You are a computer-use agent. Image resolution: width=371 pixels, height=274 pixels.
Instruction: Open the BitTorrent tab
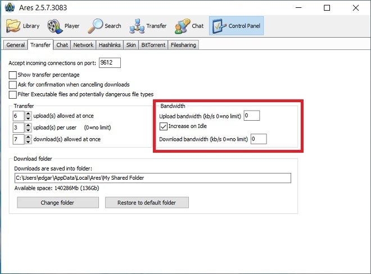[153, 45]
